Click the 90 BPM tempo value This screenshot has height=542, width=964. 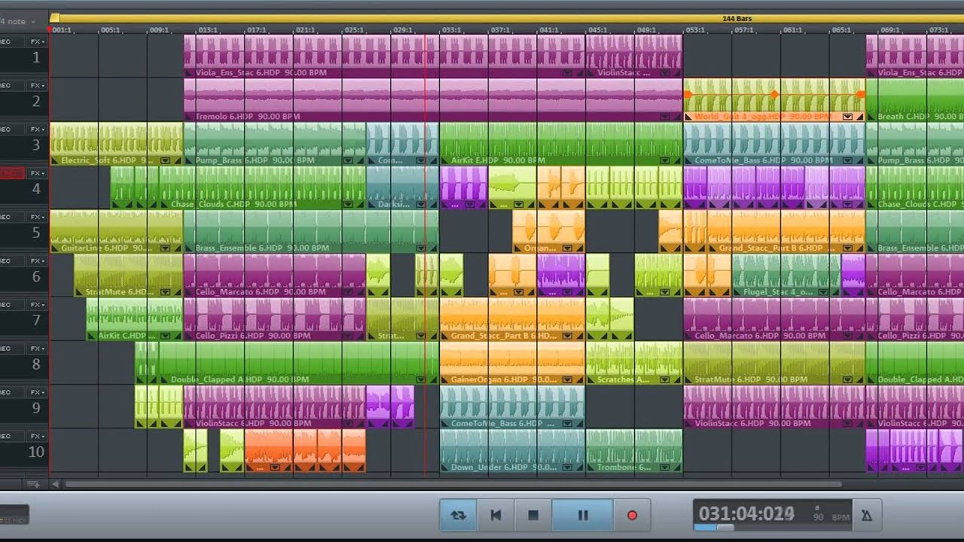pyautogui.click(x=818, y=518)
